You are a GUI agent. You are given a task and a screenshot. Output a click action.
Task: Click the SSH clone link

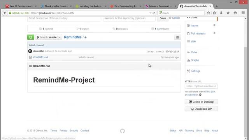click(213, 92)
